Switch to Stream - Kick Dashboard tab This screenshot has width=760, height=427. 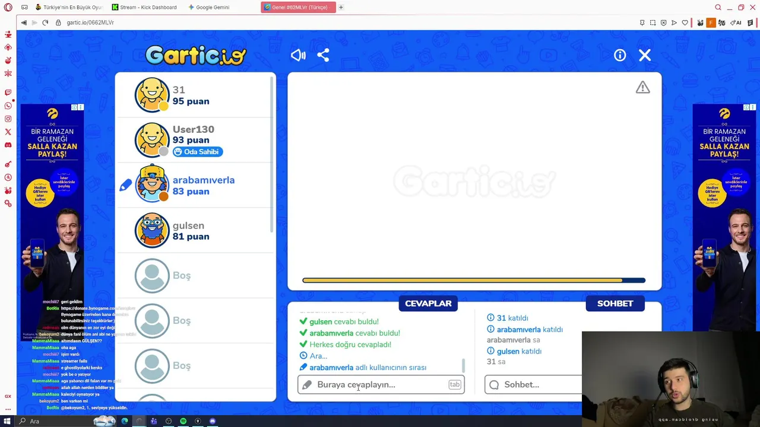click(145, 7)
